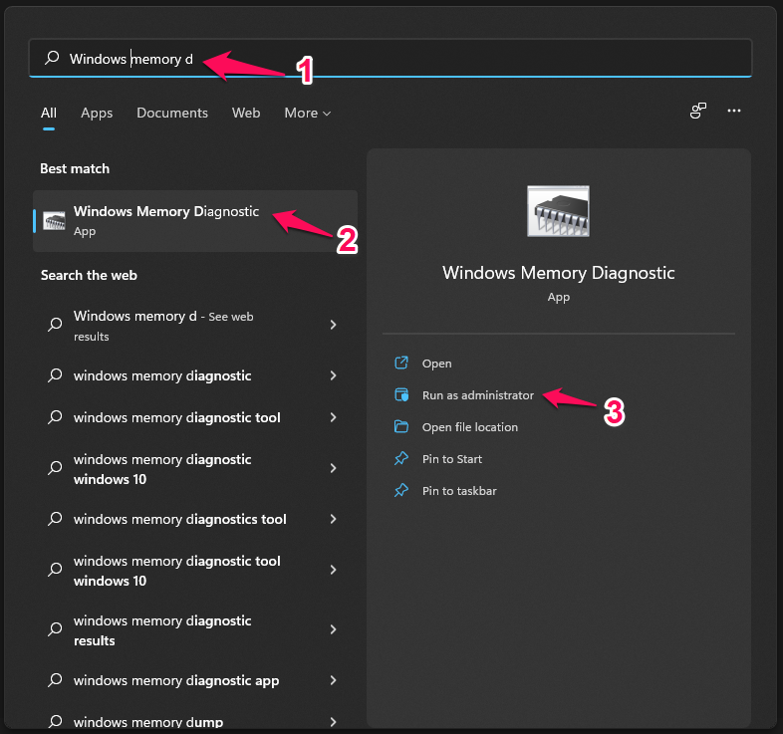Image resolution: width=783 pixels, height=734 pixels.
Task: Click search icon beside 'Windows memory d' suggestion
Action: tap(55, 325)
